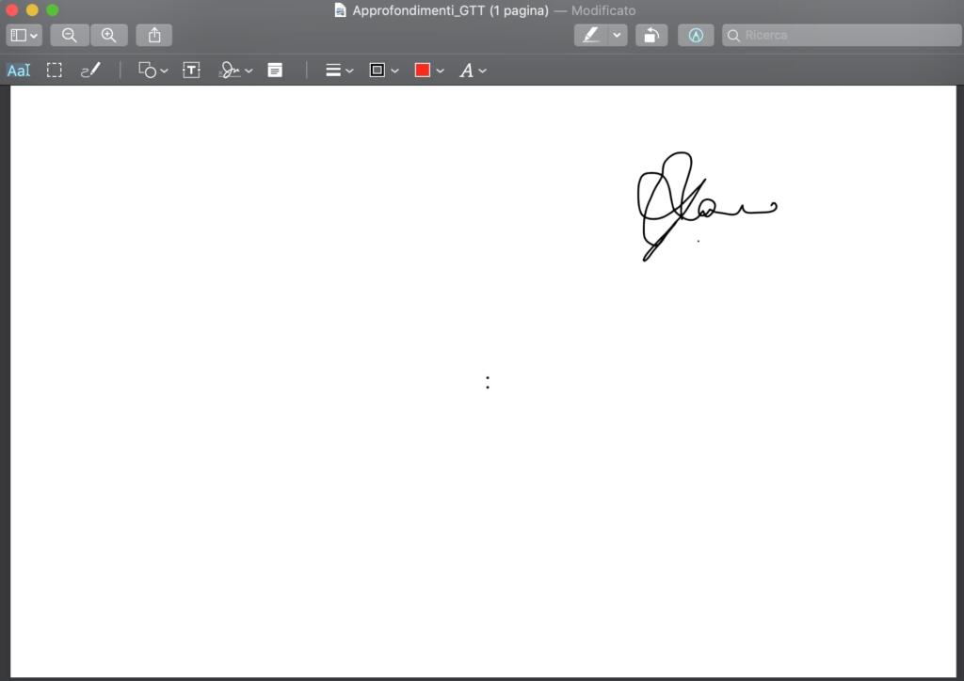Activate the Sketch drawing tool
964x681 pixels.
pos(90,71)
